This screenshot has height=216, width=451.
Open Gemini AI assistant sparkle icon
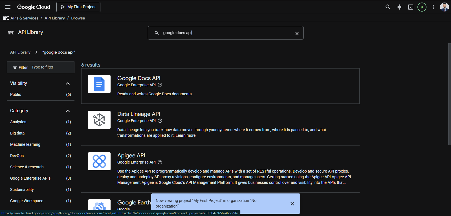399,7
